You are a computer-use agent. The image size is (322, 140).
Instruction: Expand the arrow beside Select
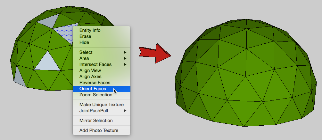(x=125, y=52)
